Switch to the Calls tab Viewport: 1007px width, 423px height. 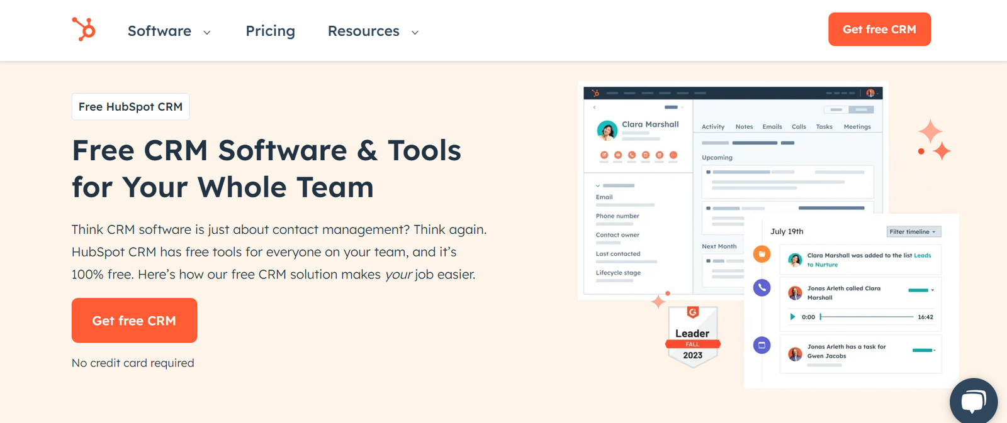799,127
